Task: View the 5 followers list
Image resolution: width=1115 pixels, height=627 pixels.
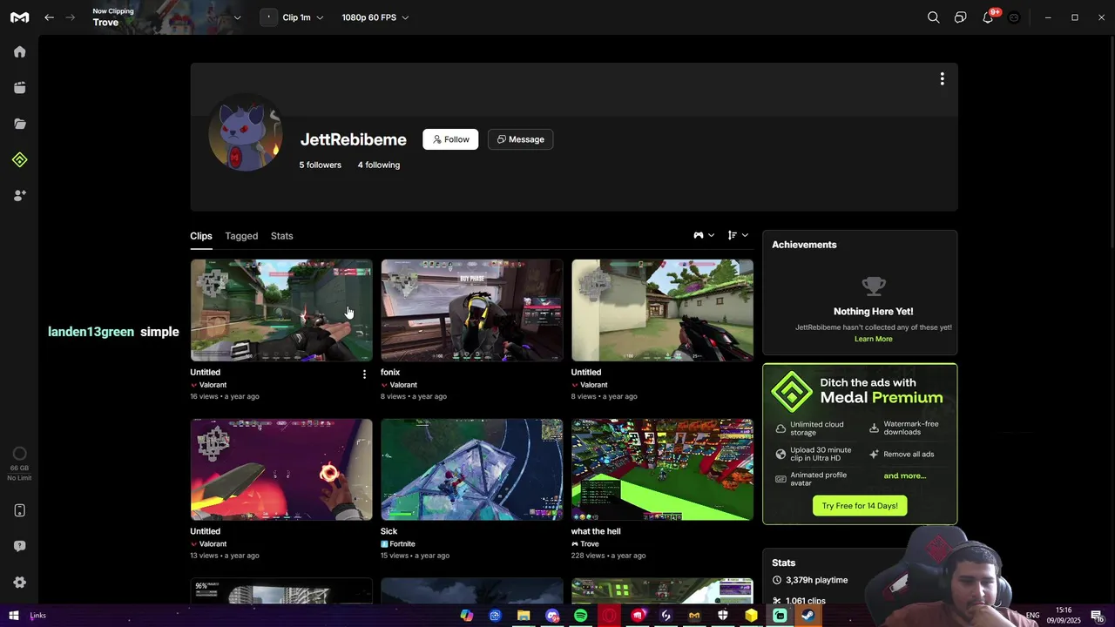Action: pyautogui.click(x=321, y=165)
